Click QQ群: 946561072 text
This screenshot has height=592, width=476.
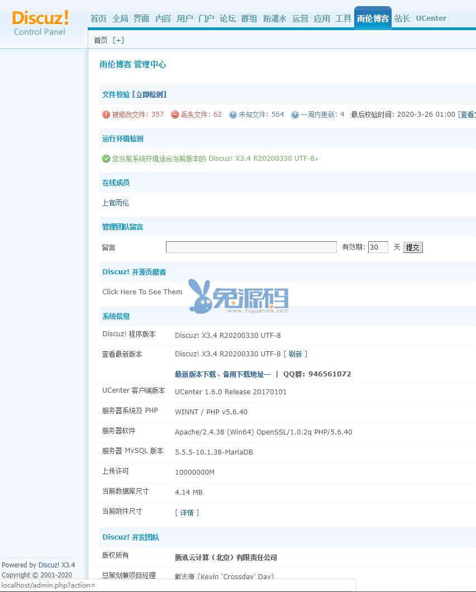[x=317, y=374]
